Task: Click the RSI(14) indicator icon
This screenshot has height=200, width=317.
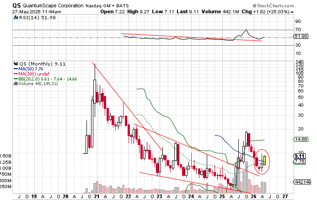Action: [x=16, y=17]
